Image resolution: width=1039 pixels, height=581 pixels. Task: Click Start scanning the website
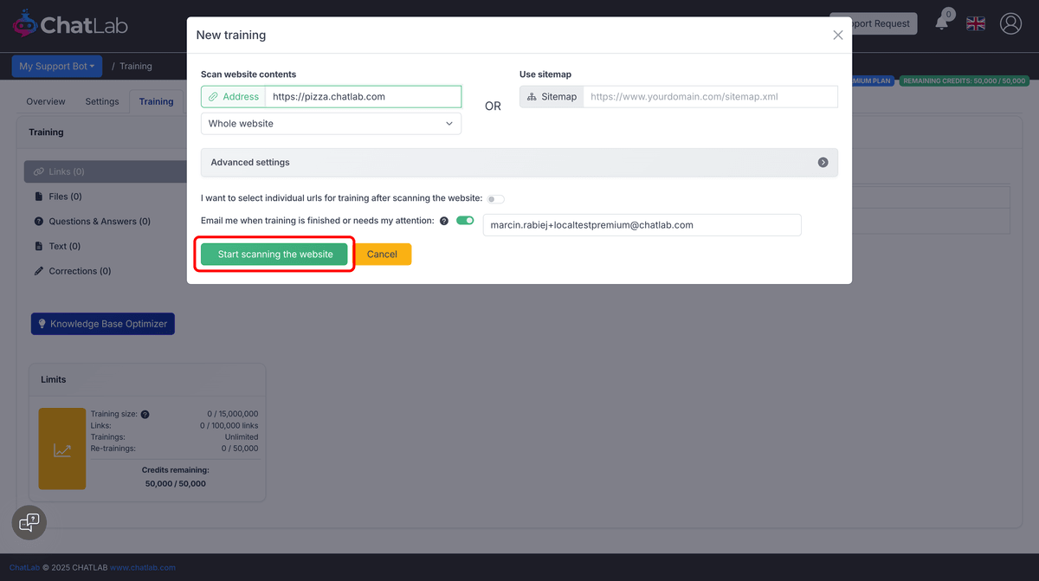tap(274, 254)
